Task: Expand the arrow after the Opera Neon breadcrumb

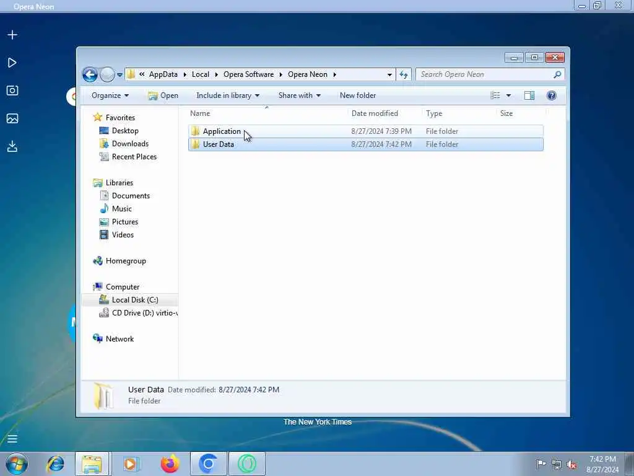Action: pos(335,74)
